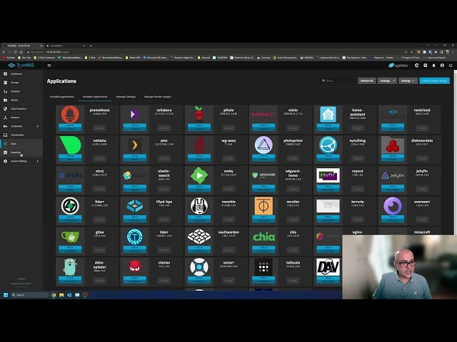Click the Launch Docker Image button
This screenshot has width=457, height=342.
click(x=435, y=81)
